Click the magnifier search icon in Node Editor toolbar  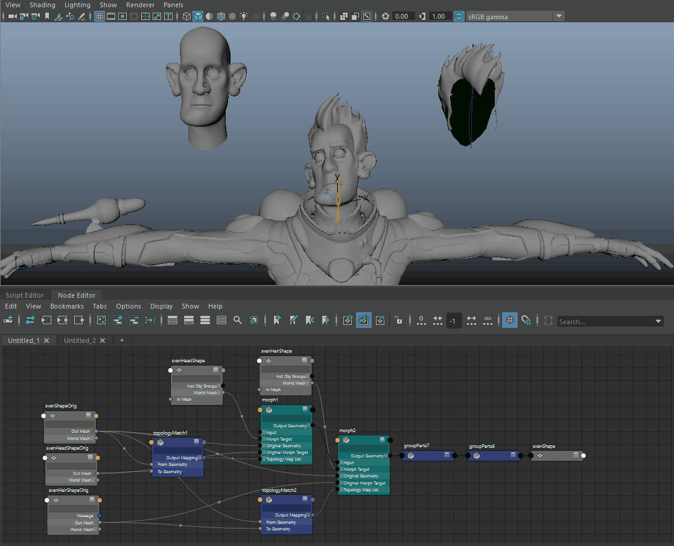(238, 320)
